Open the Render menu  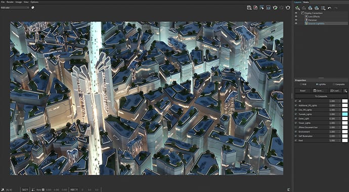[10, 2]
